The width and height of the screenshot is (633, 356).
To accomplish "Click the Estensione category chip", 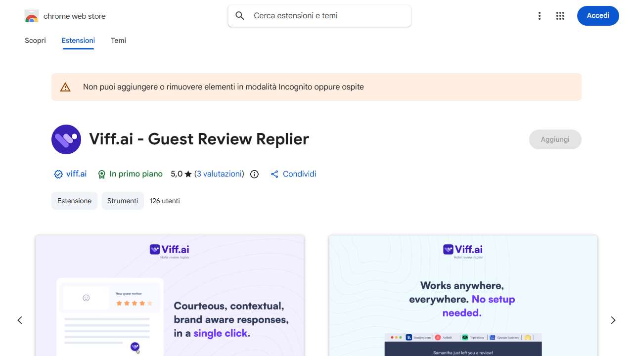I will click(74, 201).
